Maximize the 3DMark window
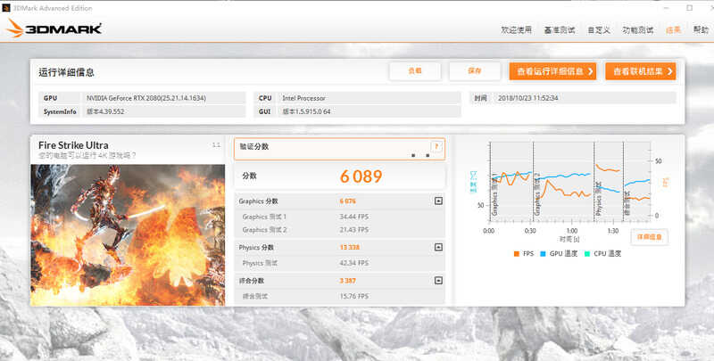 click(689, 8)
